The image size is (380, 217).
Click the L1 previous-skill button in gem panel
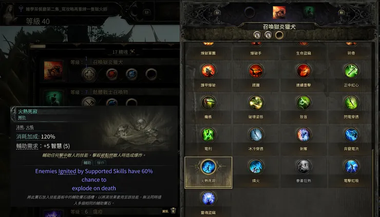(217, 12)
